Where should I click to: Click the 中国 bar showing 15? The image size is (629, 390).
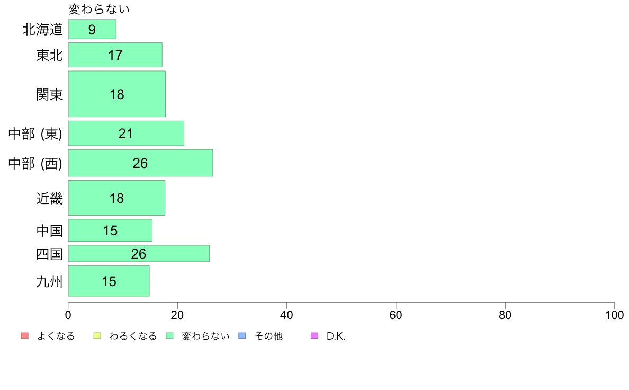coord(110,231)
